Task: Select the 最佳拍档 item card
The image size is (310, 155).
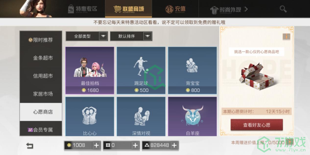Action: click(90, 70)
